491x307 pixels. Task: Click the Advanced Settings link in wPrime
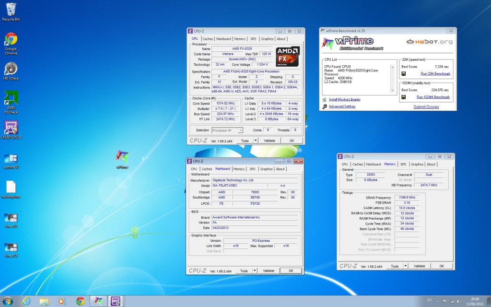[x=342, y=106]
